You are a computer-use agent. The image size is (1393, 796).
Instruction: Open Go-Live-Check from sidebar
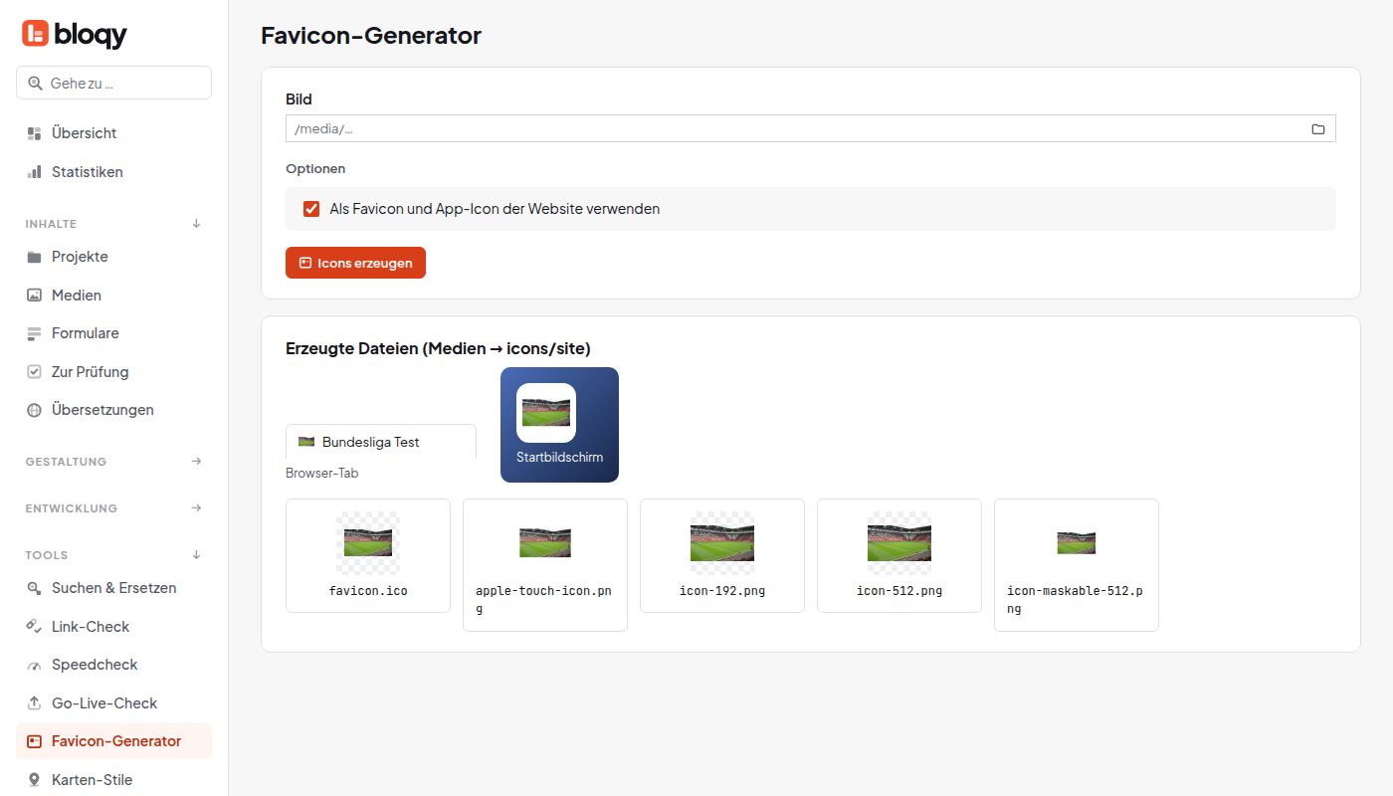pyautogui.click(x=113, y=703)
